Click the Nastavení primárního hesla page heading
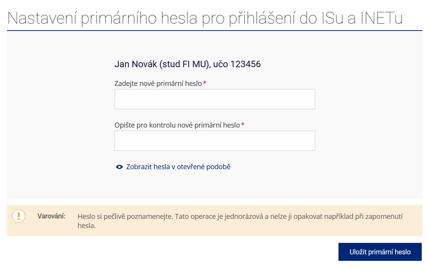Screen dimensions: 429x270 click(x=205, y=18)
